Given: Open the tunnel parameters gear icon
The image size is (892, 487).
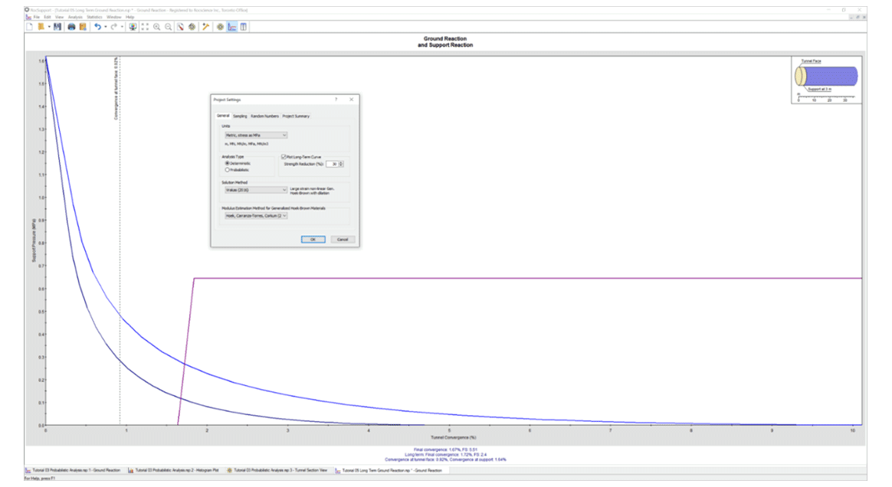Looking at the screenshot, I should (x=192, y=27).
